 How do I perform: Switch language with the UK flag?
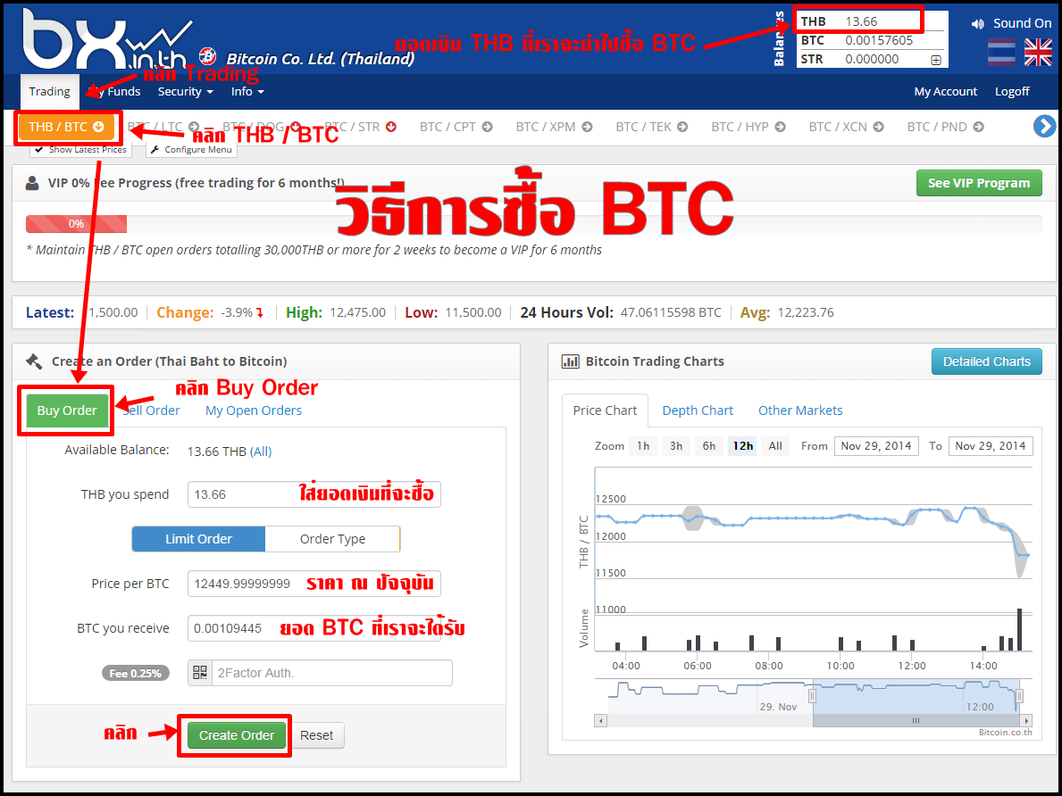coord(1038,52)
